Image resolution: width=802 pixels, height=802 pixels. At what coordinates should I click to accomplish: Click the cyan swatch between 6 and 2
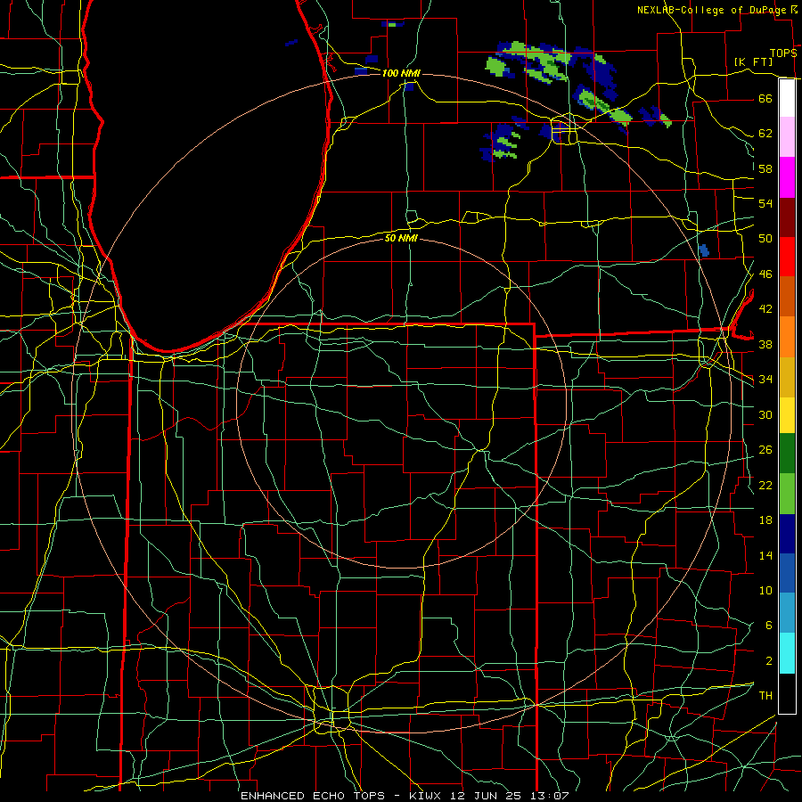787,654
